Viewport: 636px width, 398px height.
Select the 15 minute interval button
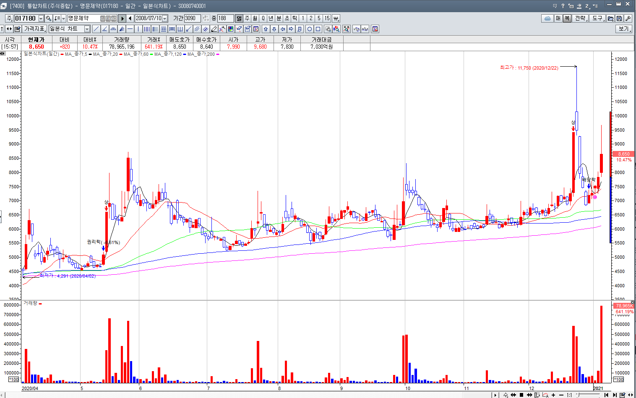coord(327,18)
